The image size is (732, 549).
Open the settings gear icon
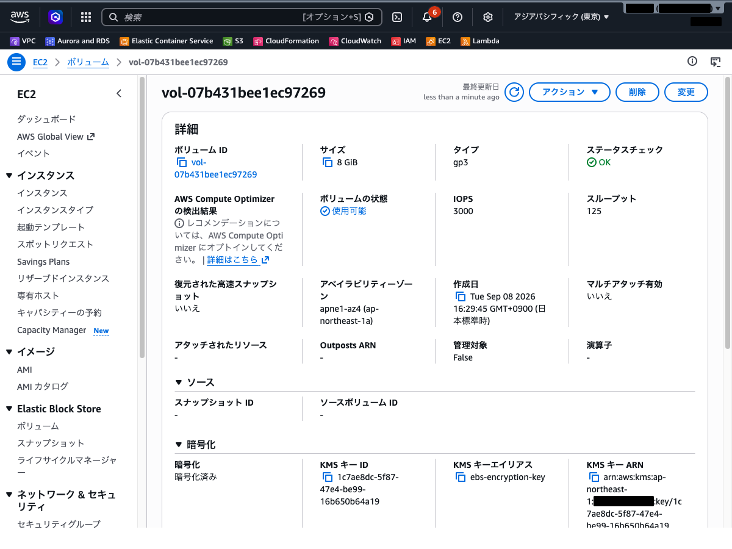click(x=488, y=17)
